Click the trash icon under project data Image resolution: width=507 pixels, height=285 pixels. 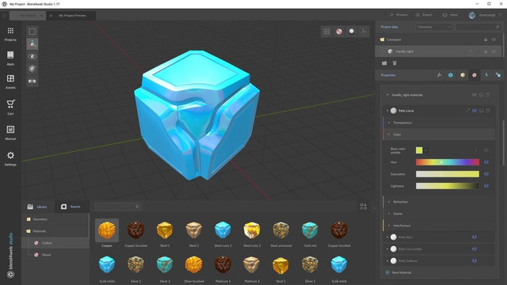tap(395, 63)
